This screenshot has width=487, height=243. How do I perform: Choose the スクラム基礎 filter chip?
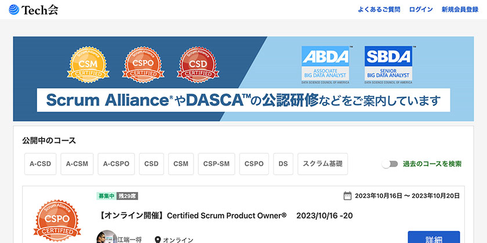tap(322, 164)
